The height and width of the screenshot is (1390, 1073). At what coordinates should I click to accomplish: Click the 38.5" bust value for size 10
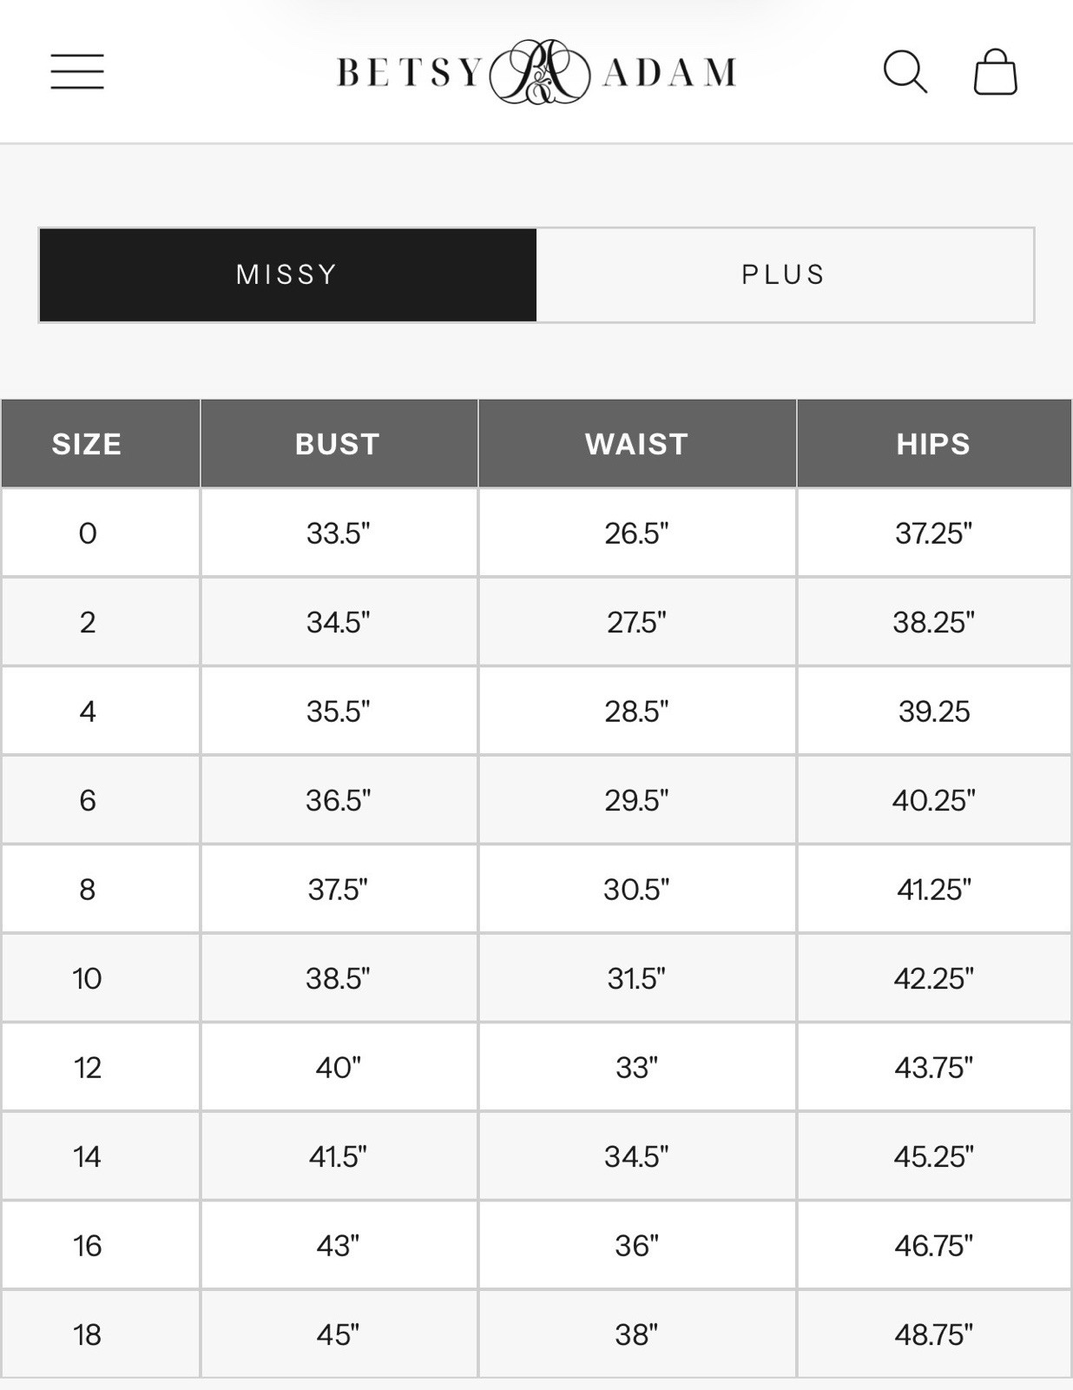point(338,978)
